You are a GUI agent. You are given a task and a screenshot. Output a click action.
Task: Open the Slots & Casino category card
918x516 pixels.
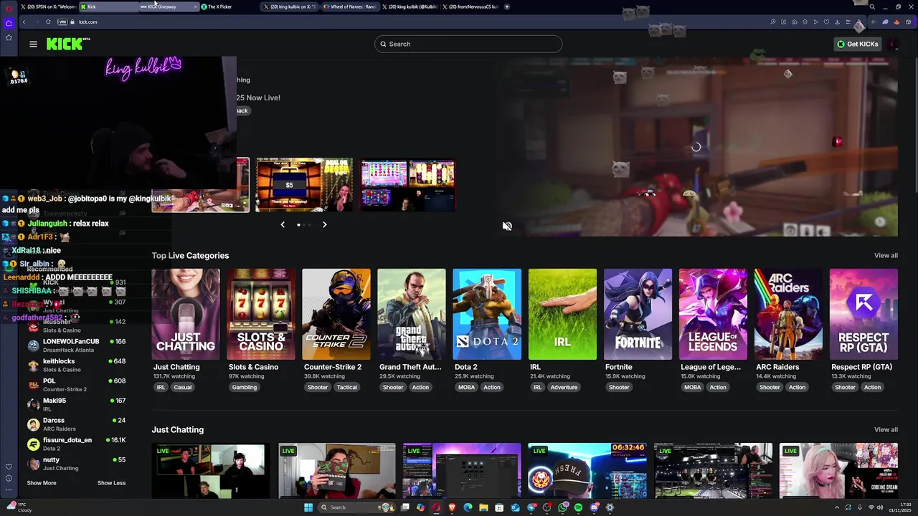[x=261, y=314]
